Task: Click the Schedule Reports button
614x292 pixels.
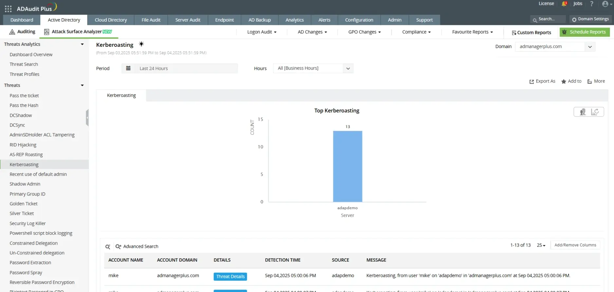Action: 585,32
